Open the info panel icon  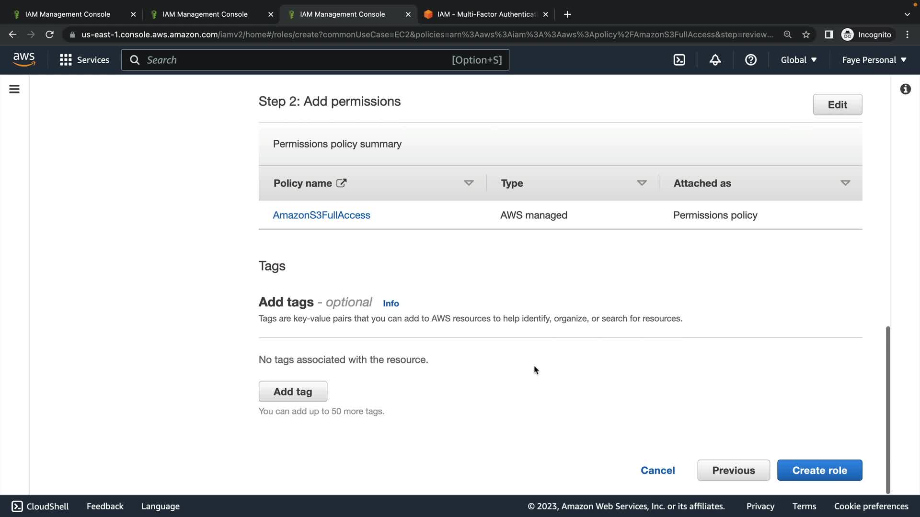point(905,89)
